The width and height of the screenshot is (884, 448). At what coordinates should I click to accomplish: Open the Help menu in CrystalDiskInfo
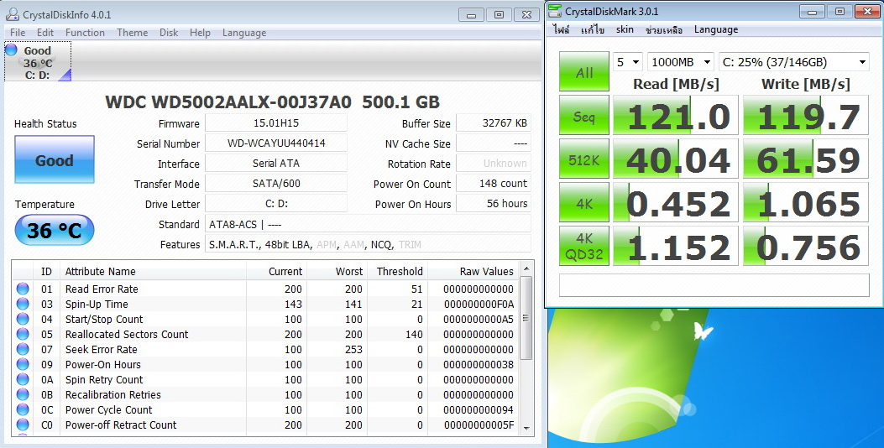(x=200, y=33)
